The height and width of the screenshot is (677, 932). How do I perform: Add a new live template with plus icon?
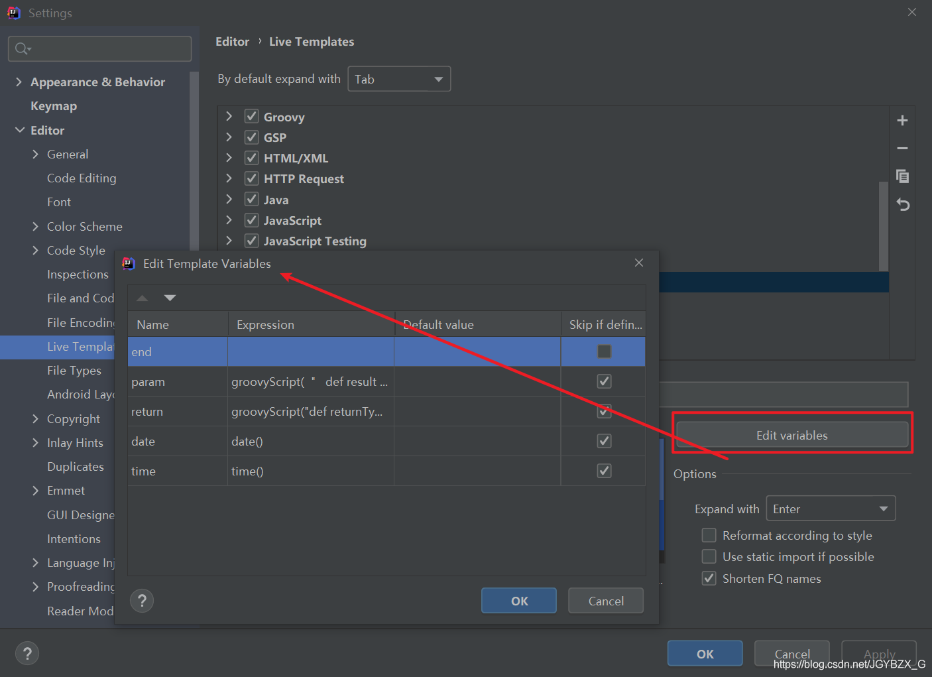[x=902, y=121]
